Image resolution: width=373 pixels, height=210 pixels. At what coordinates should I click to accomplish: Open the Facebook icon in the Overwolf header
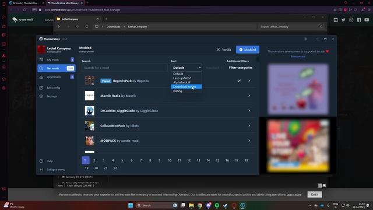pyautogui.click(x=359, y=20)
